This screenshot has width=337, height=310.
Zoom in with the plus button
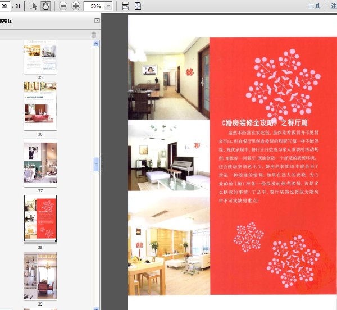click(75, 6)
